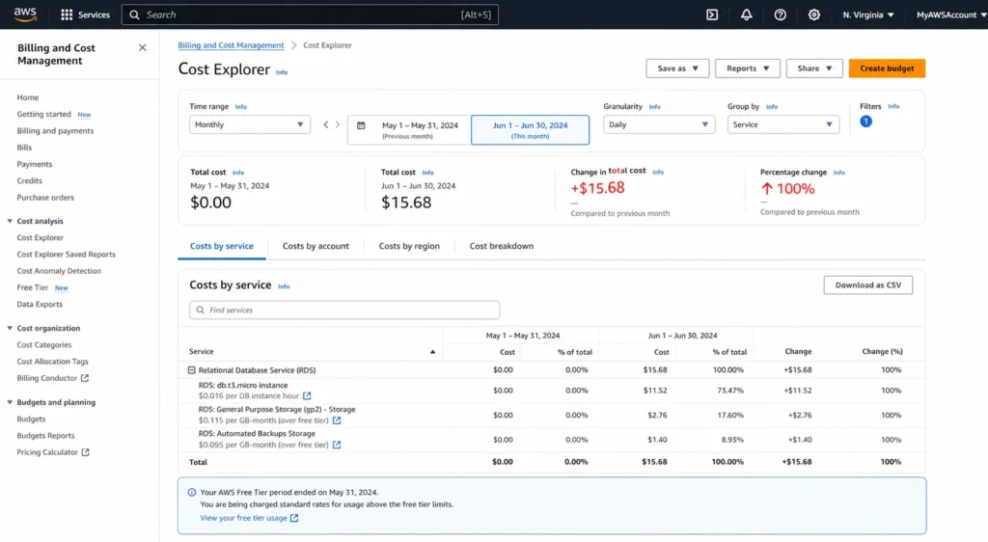Click the 73.47% of total cell
Image resolution: width=988 pixels, height=542 pixels.
(730, 391)
